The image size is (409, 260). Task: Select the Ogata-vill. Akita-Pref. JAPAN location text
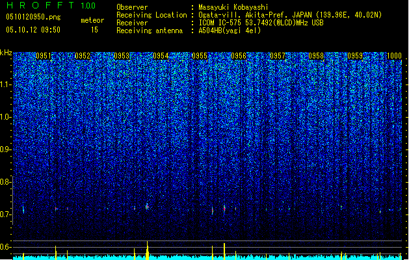(x=290, y=15)
